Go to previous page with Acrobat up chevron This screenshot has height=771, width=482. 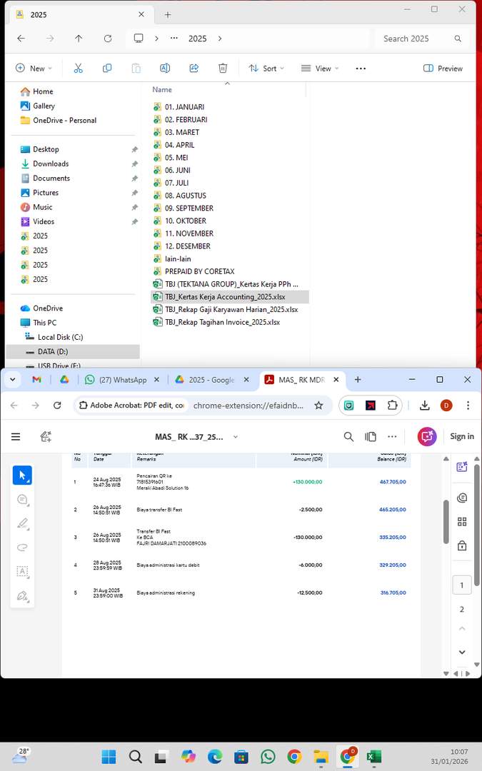[x=462, y=628]
